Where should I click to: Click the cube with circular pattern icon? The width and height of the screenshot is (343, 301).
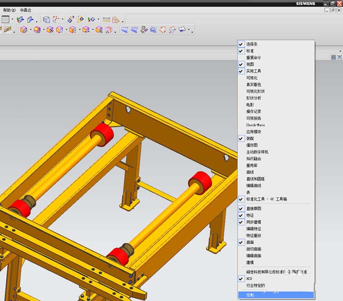click(99, 30)
